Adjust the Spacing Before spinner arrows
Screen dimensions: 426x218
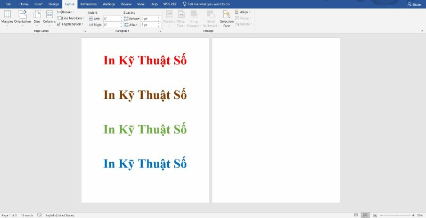point(159,19)
